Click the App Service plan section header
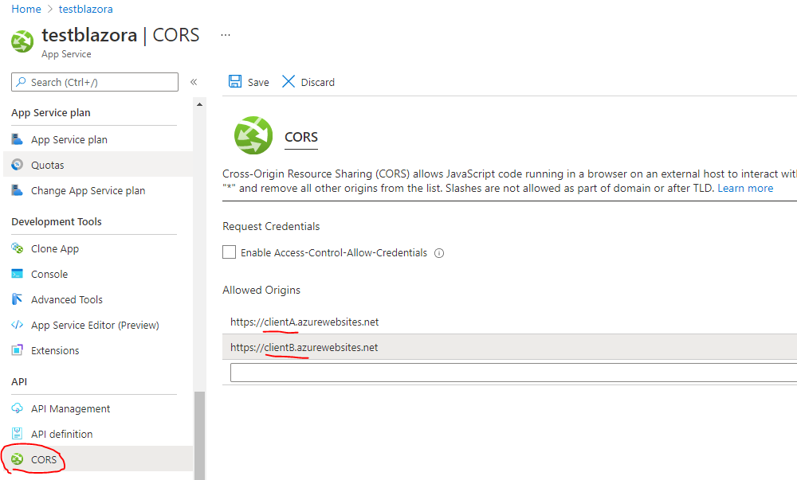 (x=51, y=113)
